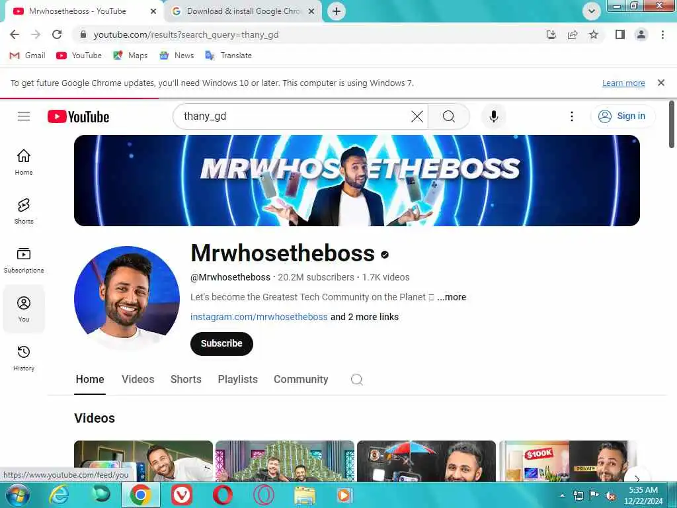Viewport: 677px width, 508px height.
Task: Open the You page in the sidebar
Action: [x=24, y=309]
